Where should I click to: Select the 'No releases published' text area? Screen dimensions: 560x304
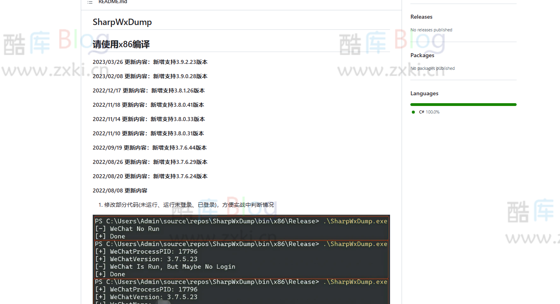coord(431,30)
